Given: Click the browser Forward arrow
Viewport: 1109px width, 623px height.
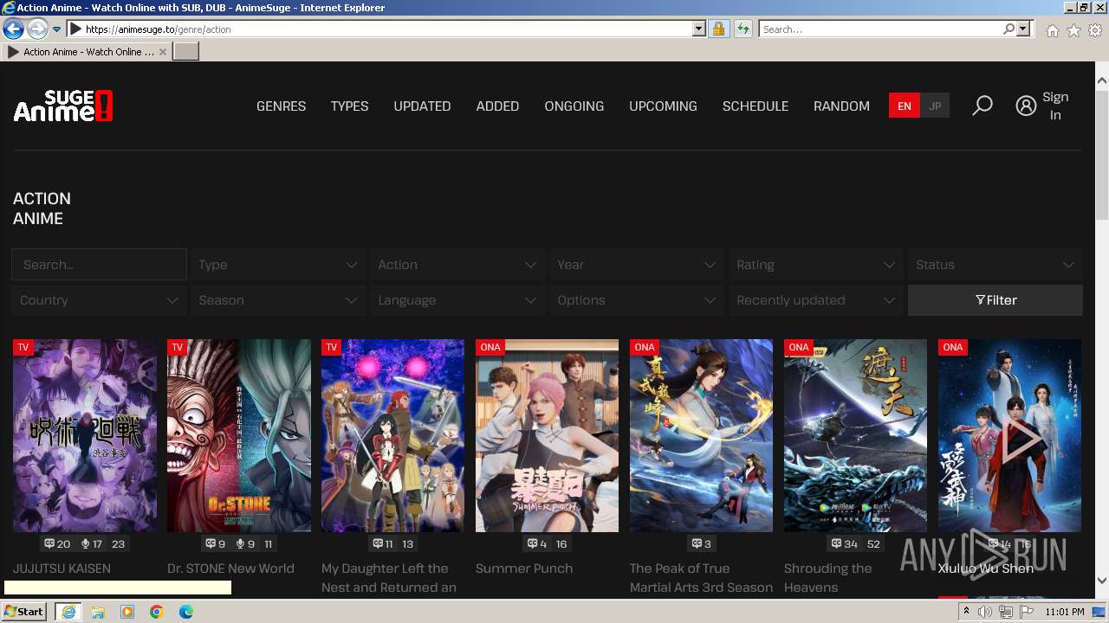Looking at the screenshot, I should [x=36, y=29].
